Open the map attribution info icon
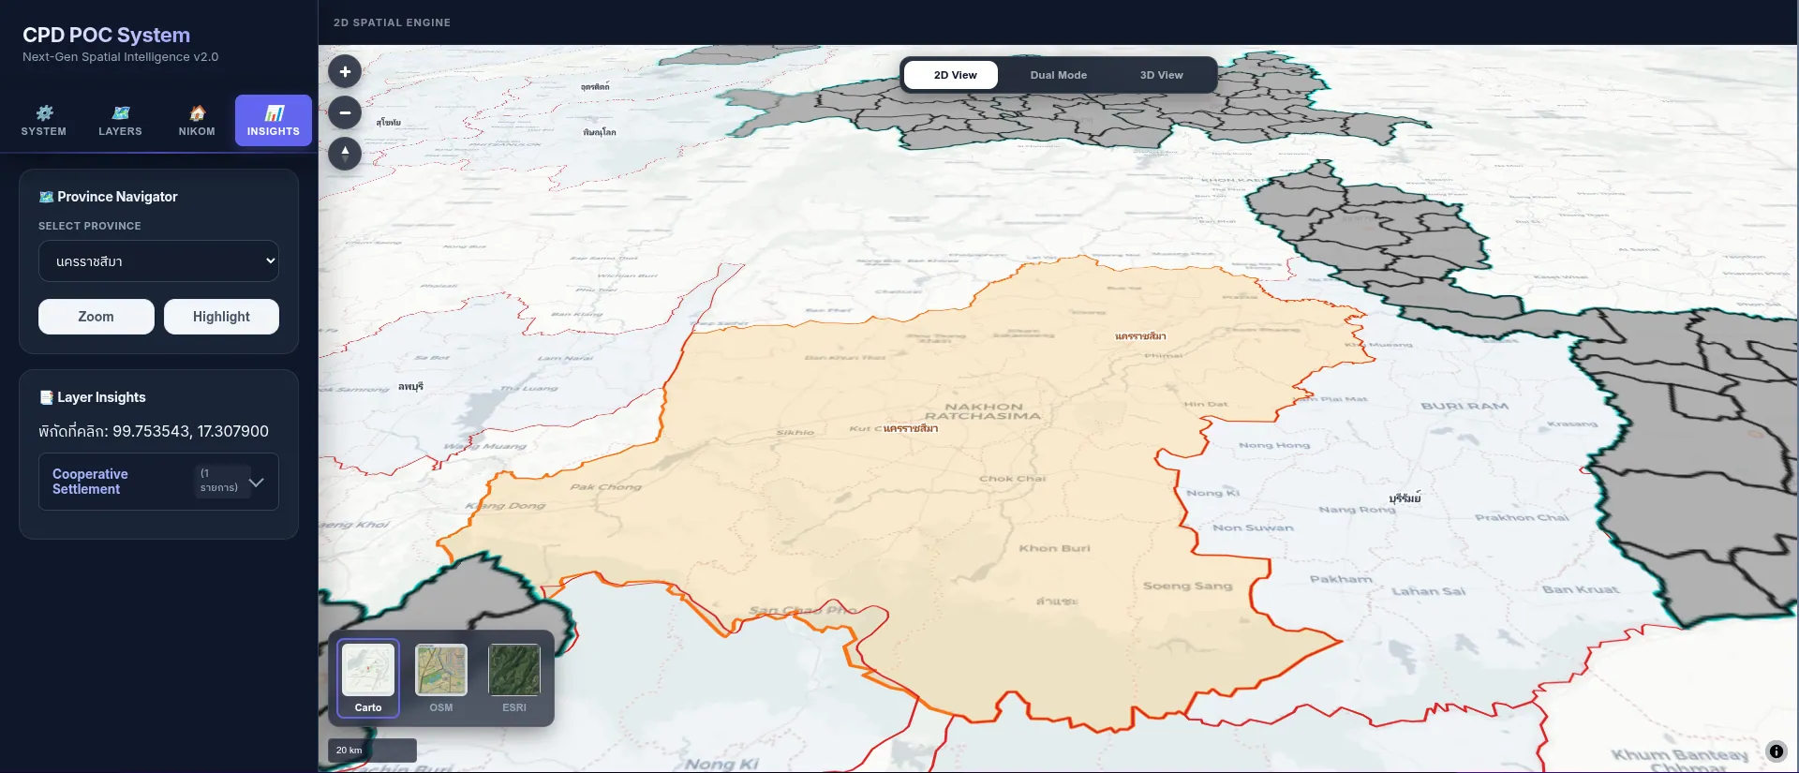 coord(1776,751)
